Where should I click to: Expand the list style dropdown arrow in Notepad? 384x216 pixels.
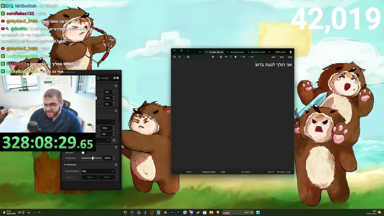[x=241, y=57]
